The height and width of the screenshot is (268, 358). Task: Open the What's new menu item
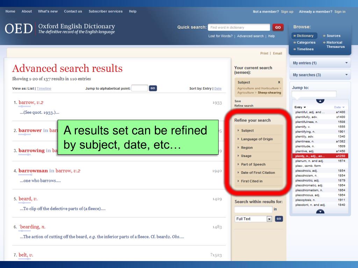tap(48, 11)
